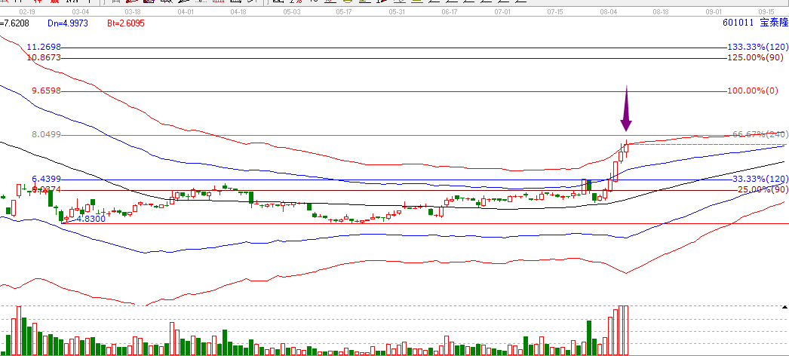Select the 05-03 date on time axis

click(291, 12)
